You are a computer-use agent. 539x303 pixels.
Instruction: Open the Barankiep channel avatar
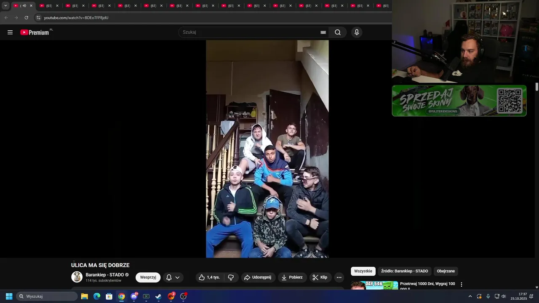tap(77, 277)
